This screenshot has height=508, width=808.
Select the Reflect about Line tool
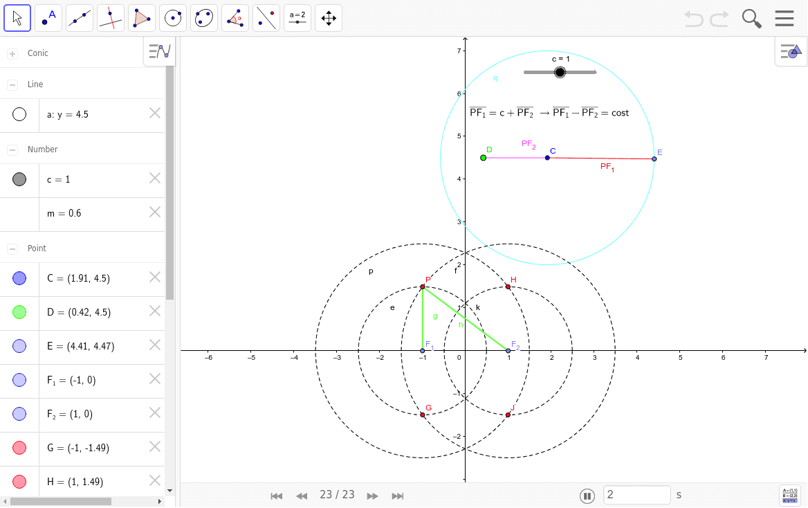pos(266,18)
